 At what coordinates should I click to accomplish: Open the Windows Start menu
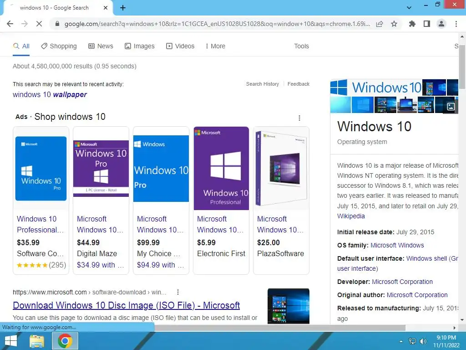11,341
